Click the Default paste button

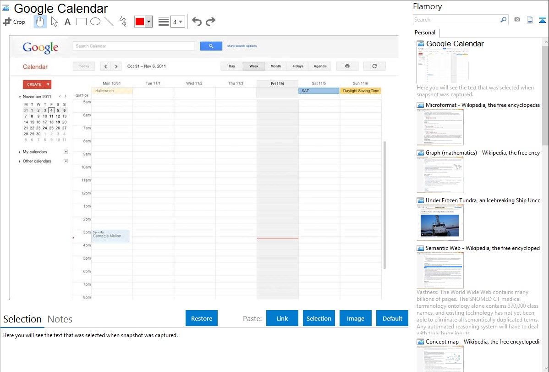pos(392,318)
